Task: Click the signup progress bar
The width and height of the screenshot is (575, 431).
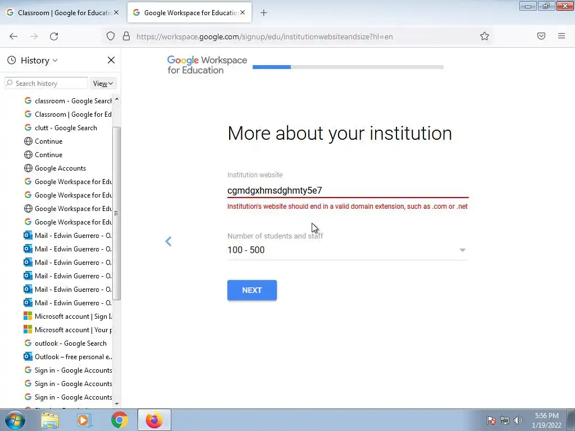Action: click(348, 67)
